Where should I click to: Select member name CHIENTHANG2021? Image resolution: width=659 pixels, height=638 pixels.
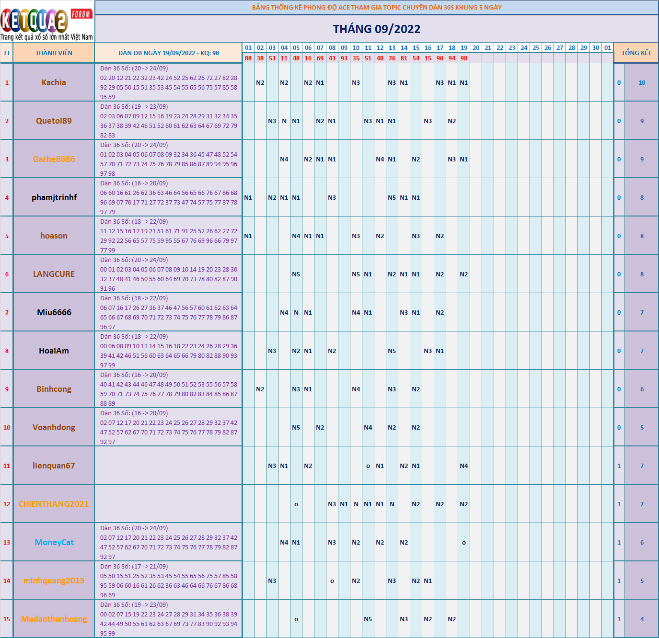54,504
